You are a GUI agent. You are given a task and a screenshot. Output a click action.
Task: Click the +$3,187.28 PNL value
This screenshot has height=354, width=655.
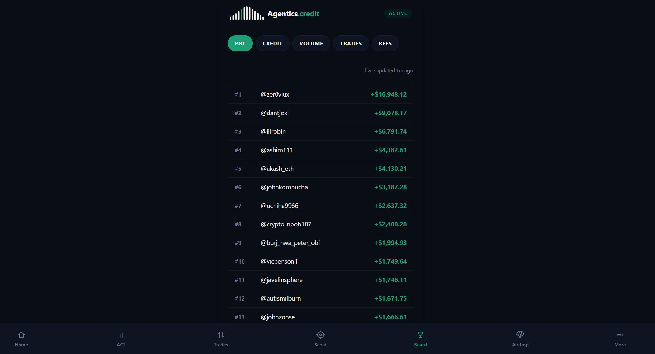[390, 187]
